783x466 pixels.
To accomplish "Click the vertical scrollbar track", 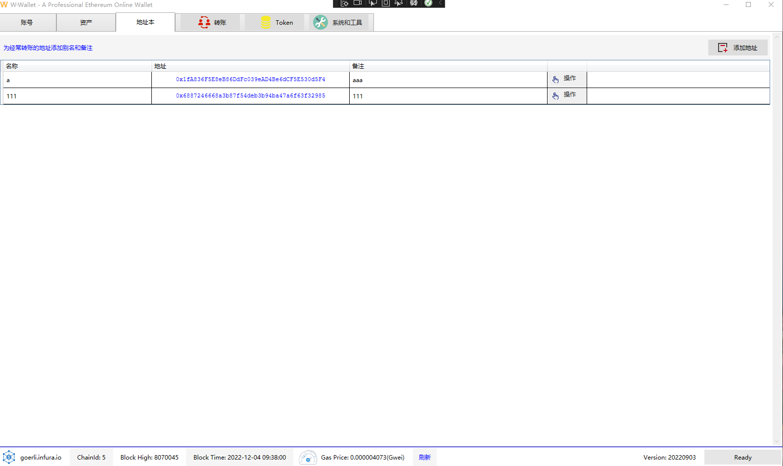I will click(x=777, y=239).
